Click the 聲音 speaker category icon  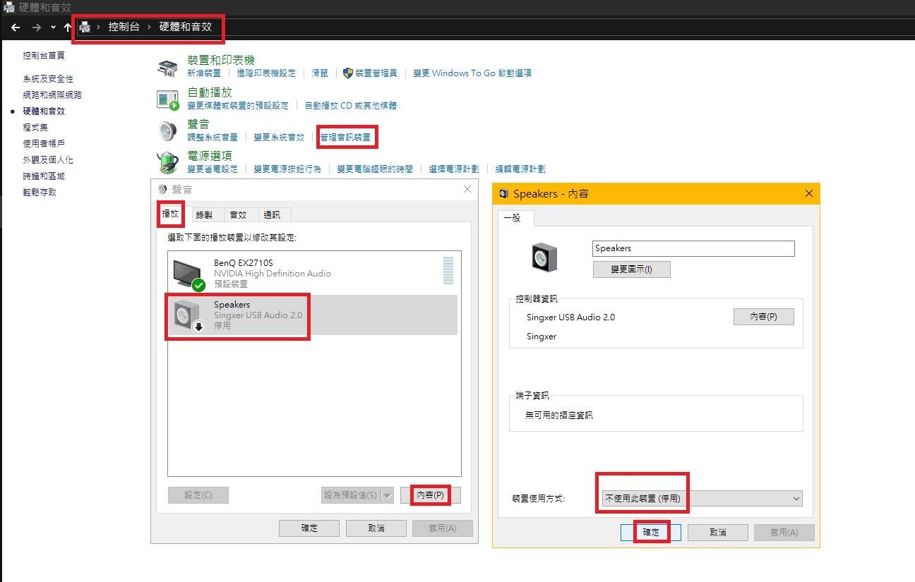tap(167, 131)
